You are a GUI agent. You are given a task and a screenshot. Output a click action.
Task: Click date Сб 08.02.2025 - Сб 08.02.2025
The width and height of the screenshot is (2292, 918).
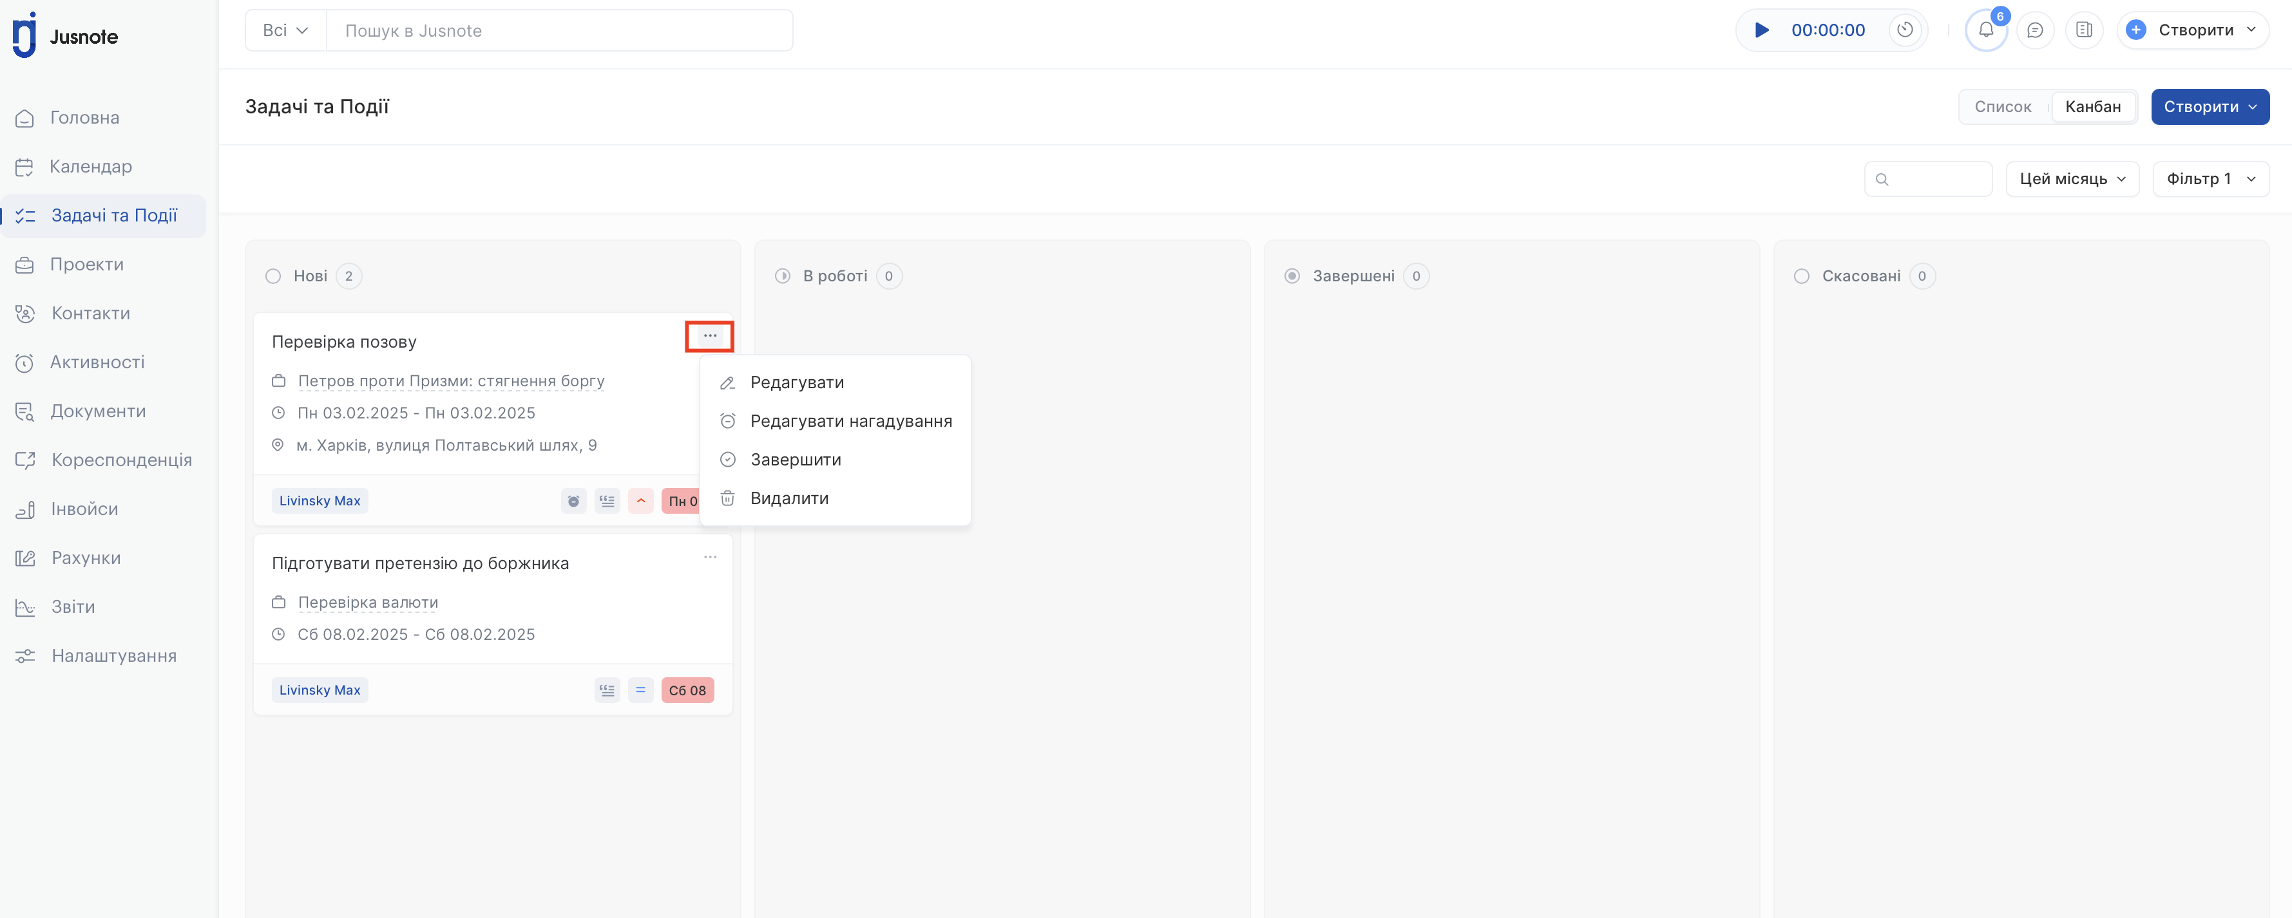pos(416,634)
